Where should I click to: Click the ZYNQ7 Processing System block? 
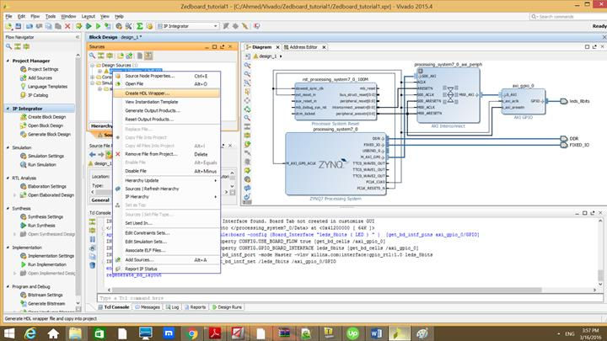point(336,164)
